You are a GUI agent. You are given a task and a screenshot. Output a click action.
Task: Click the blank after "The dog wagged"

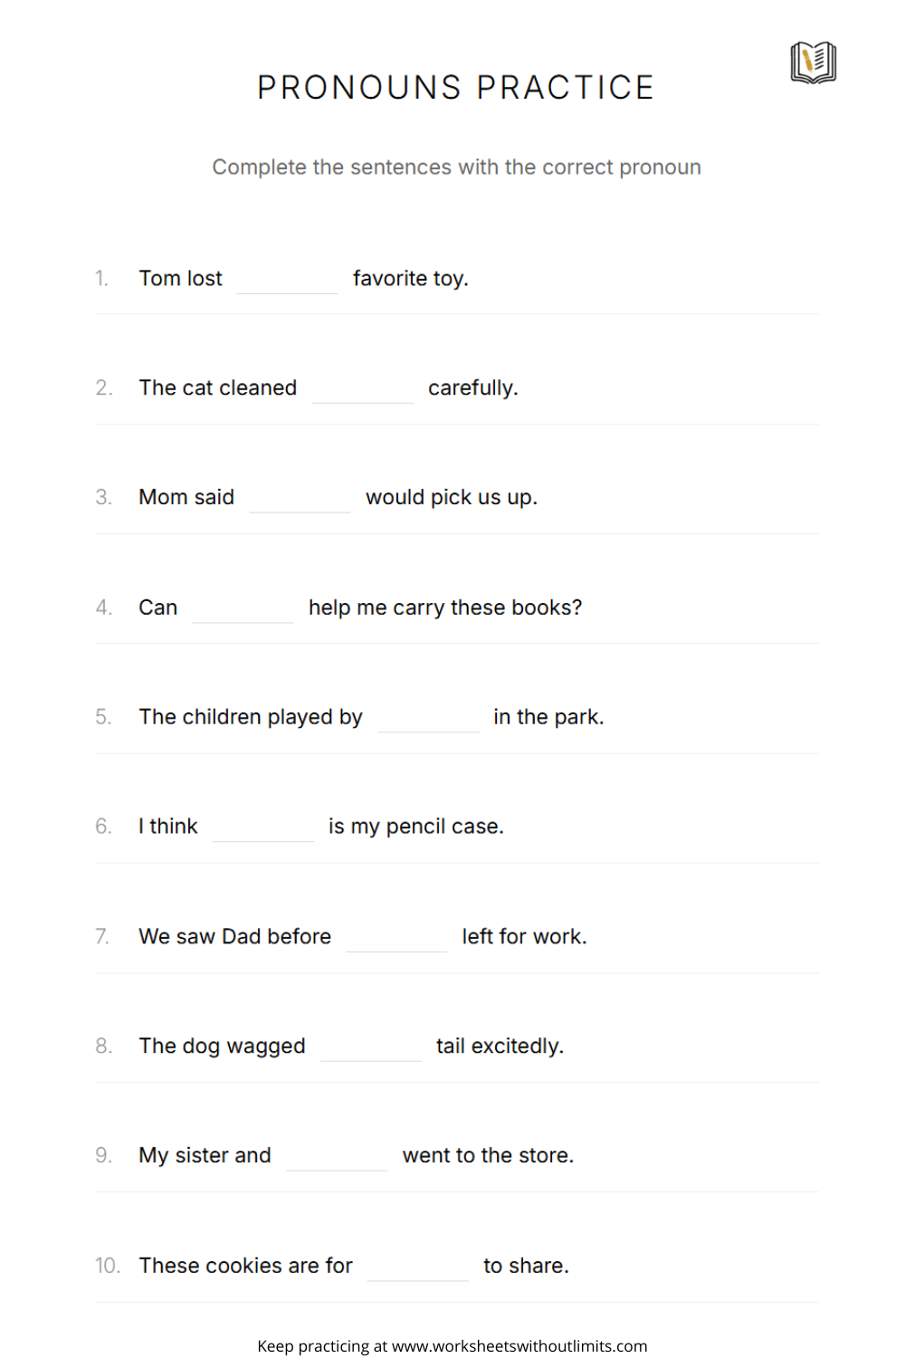[x=370, y=1047]
